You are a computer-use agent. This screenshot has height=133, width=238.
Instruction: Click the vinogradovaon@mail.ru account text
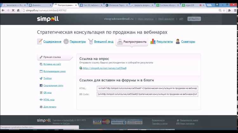click(x=119, y=19)
